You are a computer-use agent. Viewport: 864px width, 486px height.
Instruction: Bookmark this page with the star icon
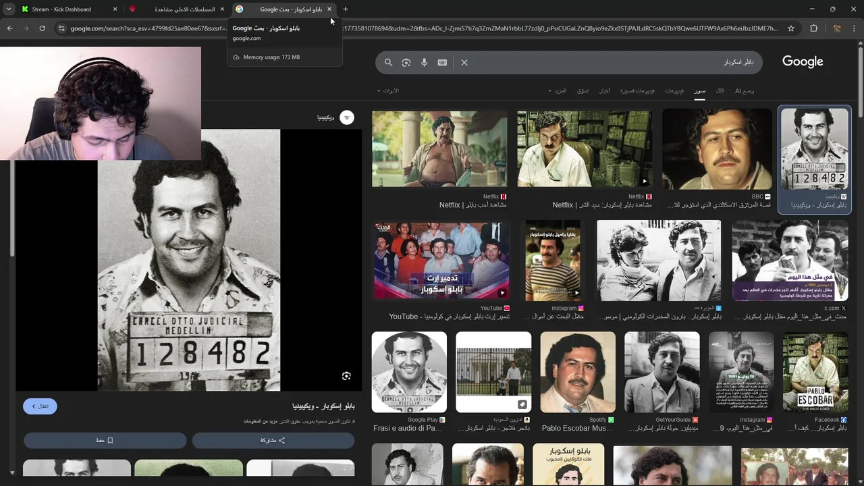coord(791,28)
